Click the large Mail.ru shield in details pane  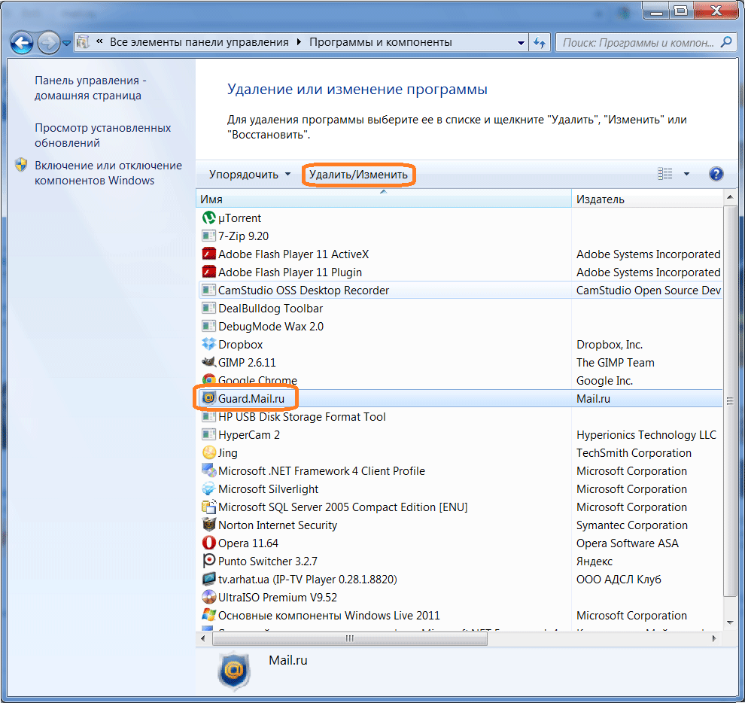233,670
